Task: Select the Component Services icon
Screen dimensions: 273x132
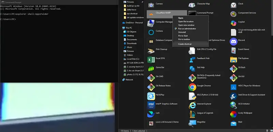Action: pos(233,14)
